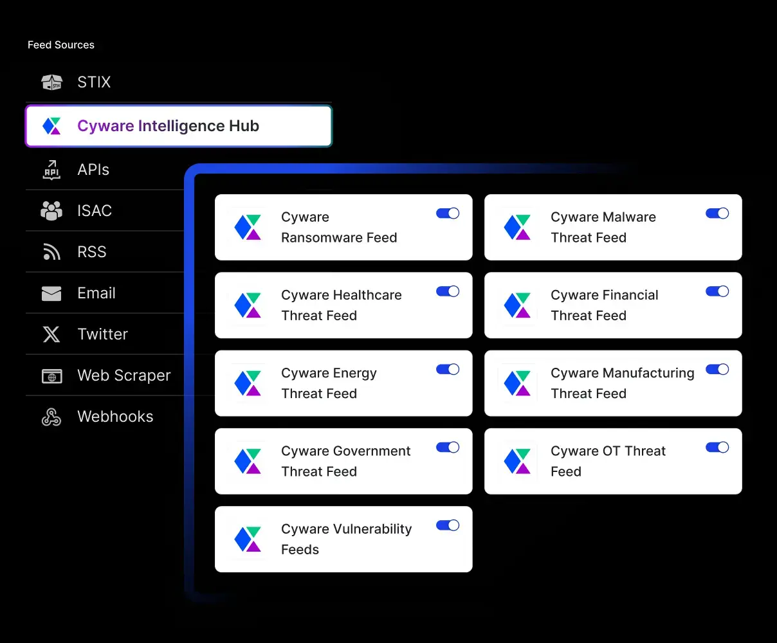
Task: Click the Cyware Healthcare Threat Feed title
Action: click(342, 305)
